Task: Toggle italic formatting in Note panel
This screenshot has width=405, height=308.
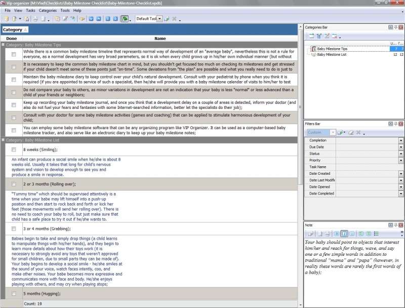Action: pos(345,234)
